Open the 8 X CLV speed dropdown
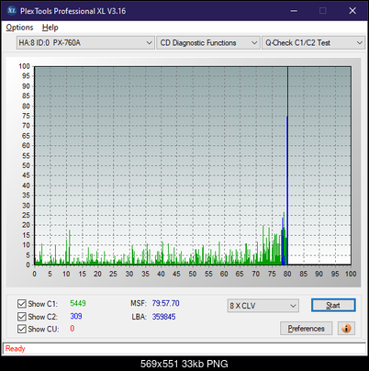The width and height of the screenshot is (369, 371). coord(263,306)
